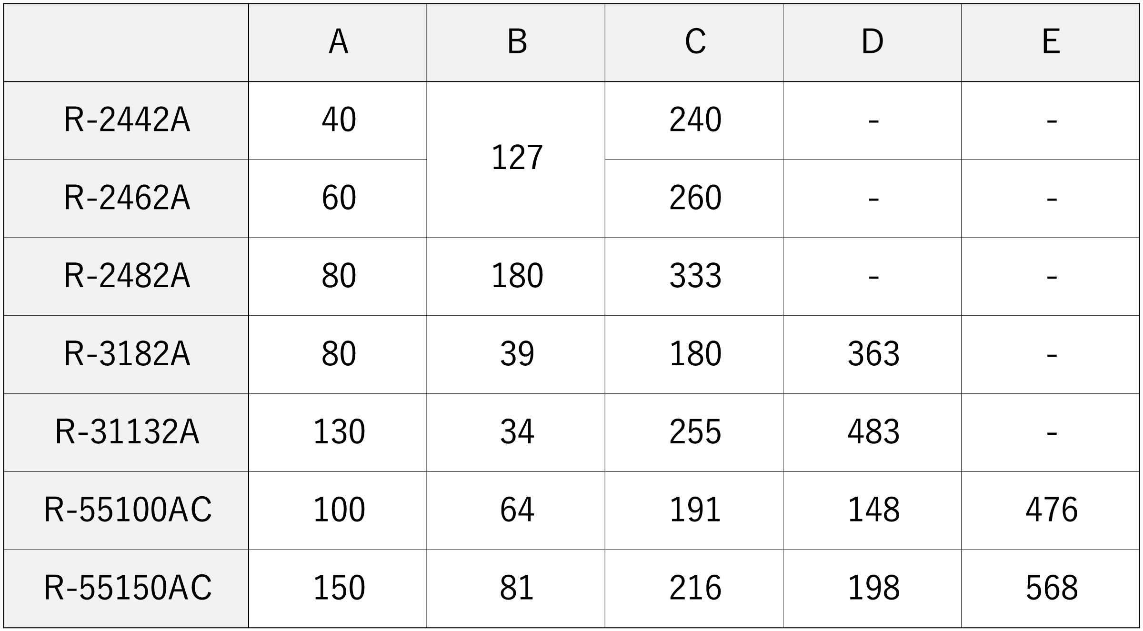
Task: Select the R-55150AC row label
Action: 127,588
